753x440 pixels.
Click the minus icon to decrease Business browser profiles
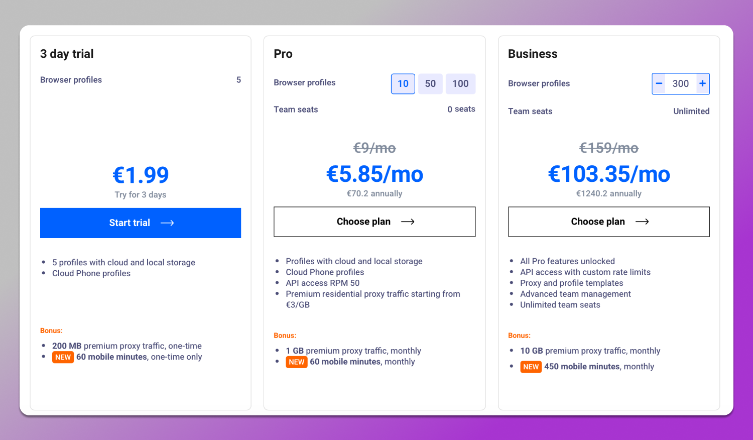pyautogui.click(x=659, y=83)
